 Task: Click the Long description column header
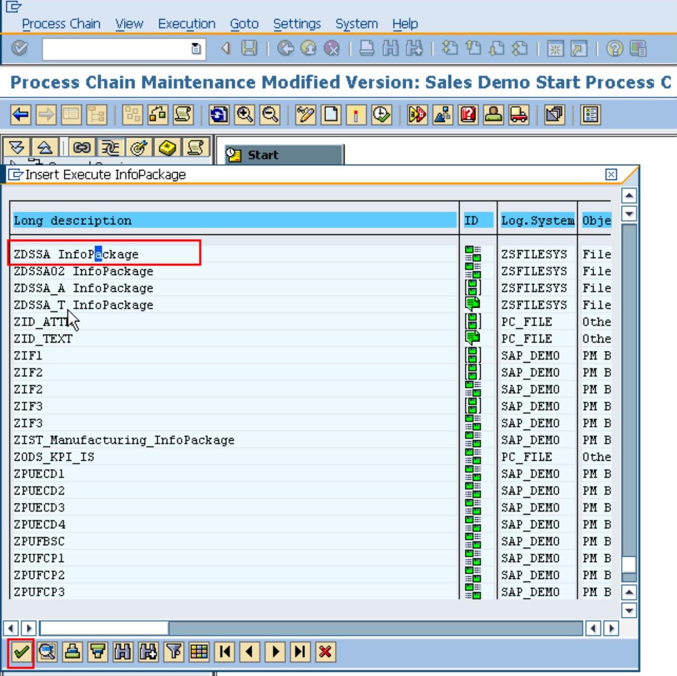pyautogui.click(x=234, y=221)
